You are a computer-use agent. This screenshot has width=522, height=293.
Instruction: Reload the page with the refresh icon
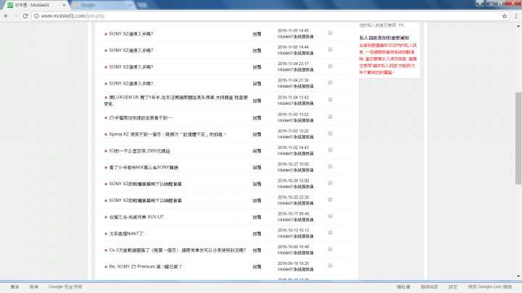[x=25, y=16]
